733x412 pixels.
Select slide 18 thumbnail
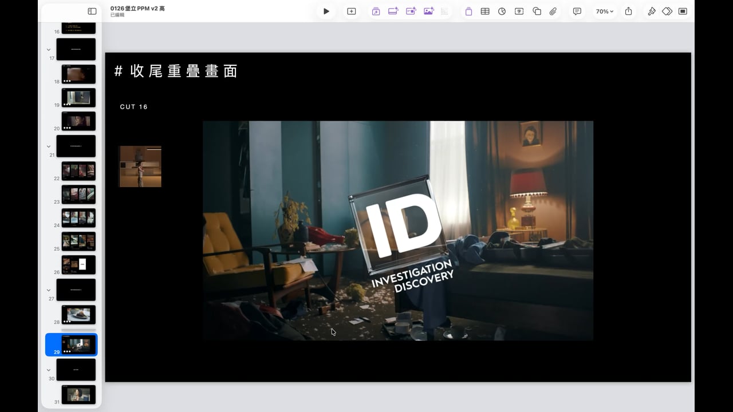(78, 74)
